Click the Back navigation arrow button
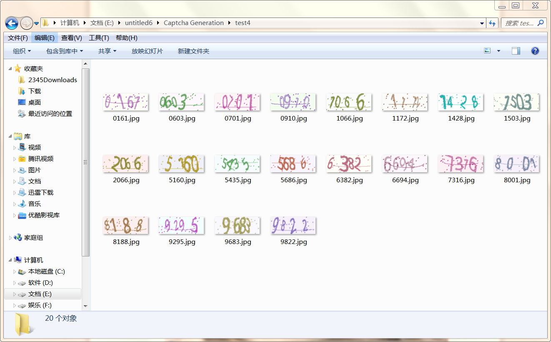The image size is (551, 342). (x=12, y=23)
